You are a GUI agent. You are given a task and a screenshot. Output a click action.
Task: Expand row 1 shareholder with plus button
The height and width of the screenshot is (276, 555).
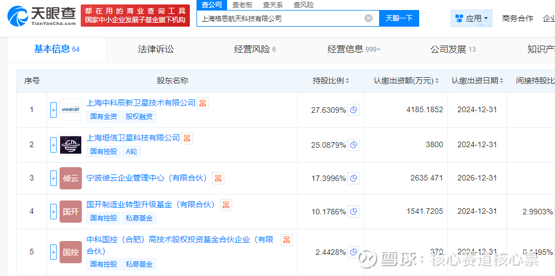pyautogui.click(x=53, y=110)
